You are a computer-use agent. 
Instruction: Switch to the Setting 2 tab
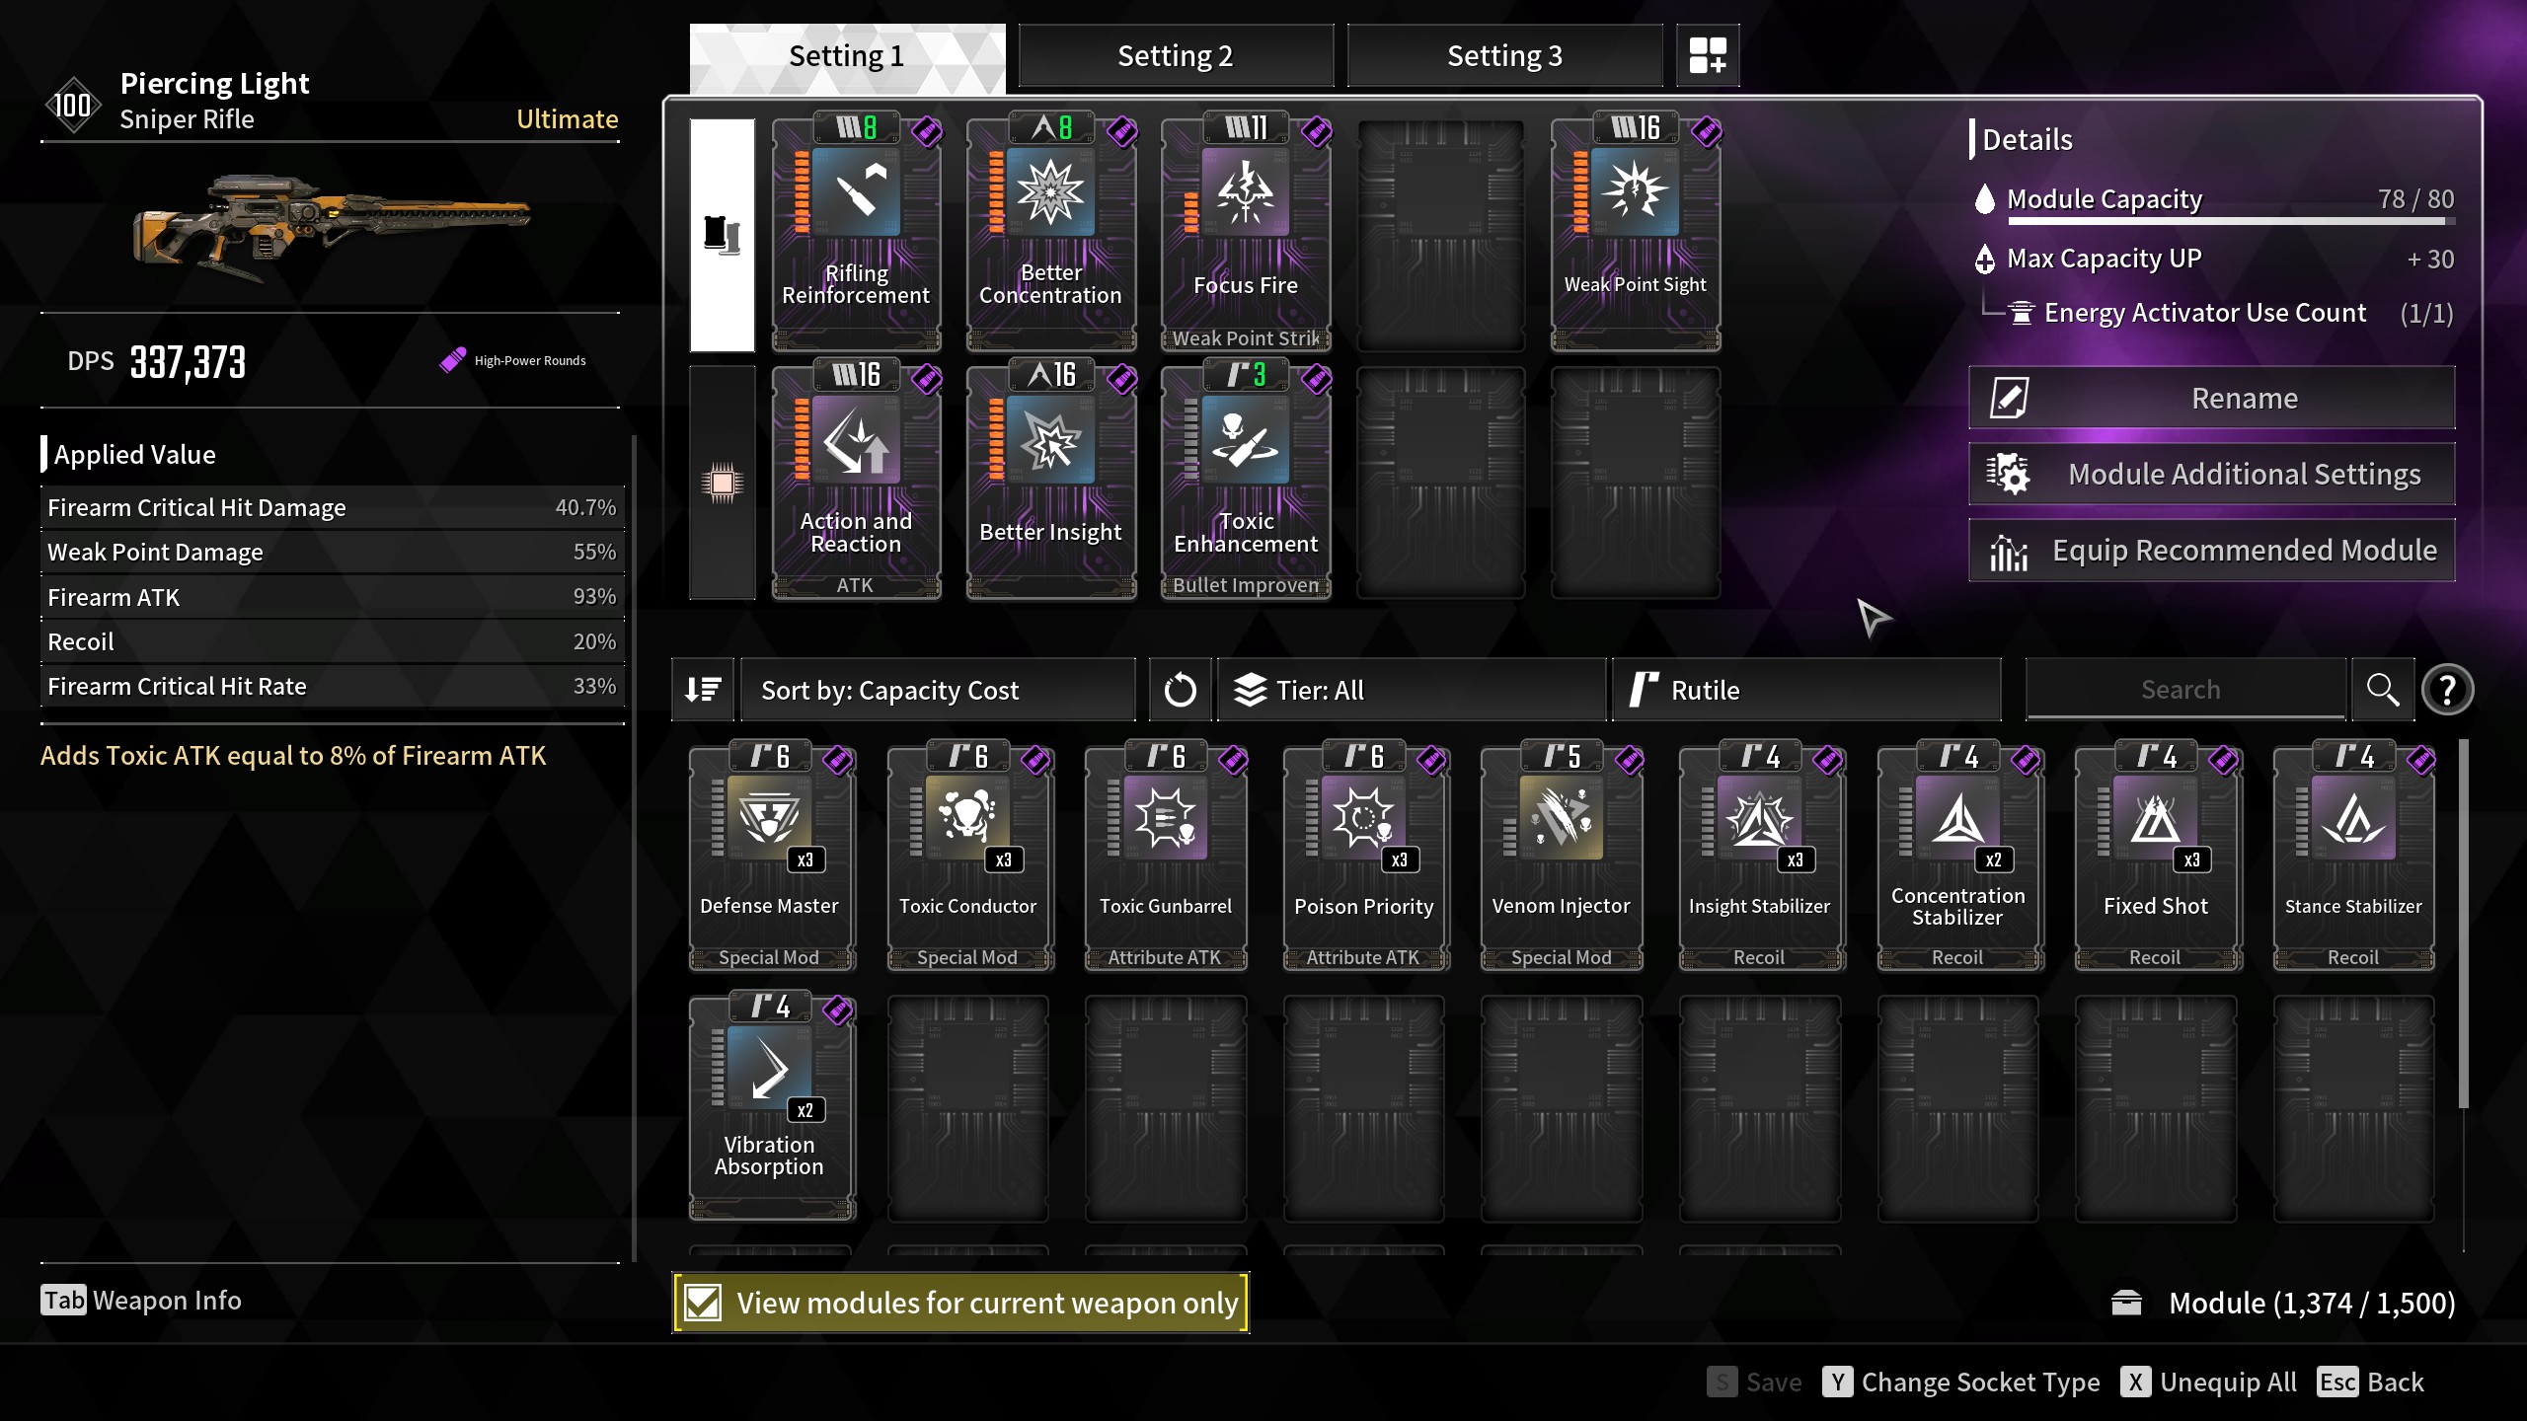(1176, 56)
